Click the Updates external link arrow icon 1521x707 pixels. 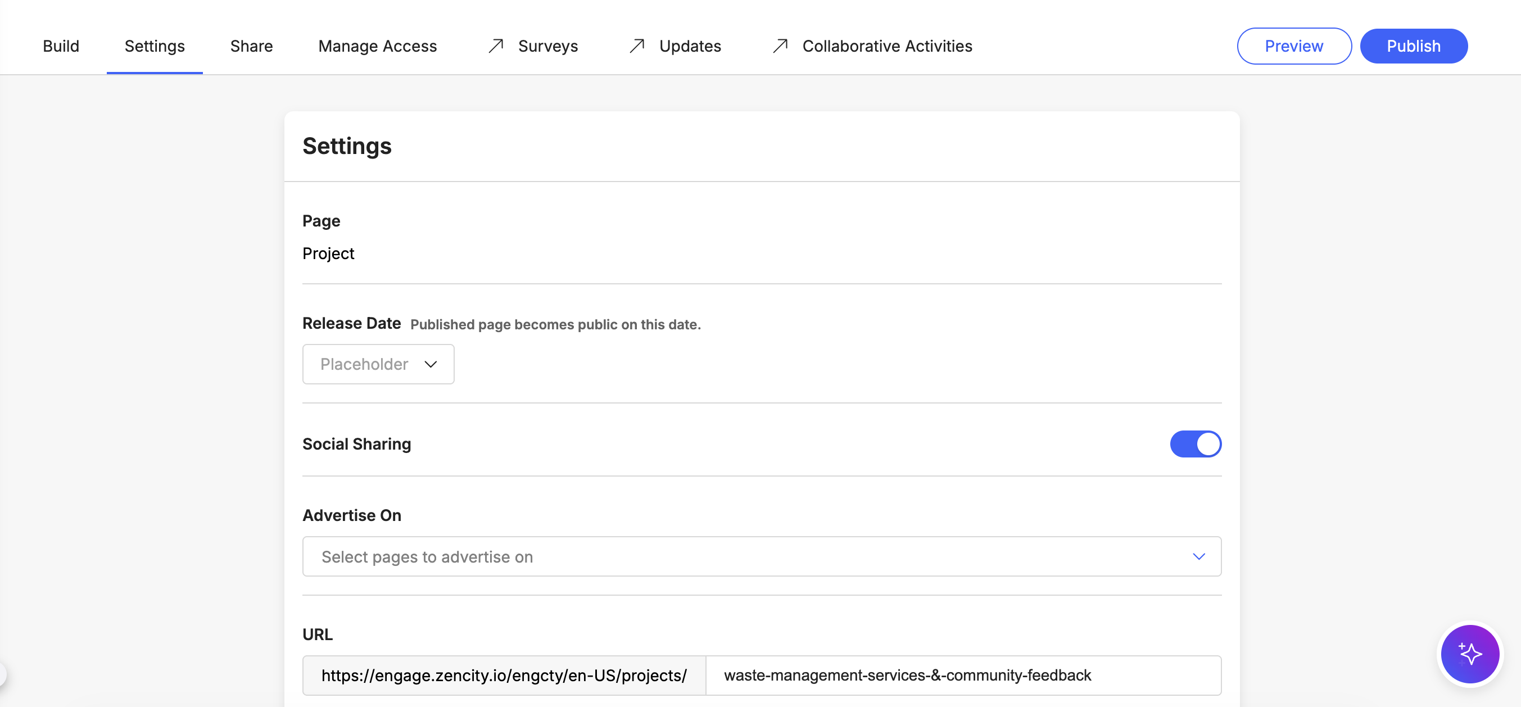pyautogui.click(x=636, y=46)
